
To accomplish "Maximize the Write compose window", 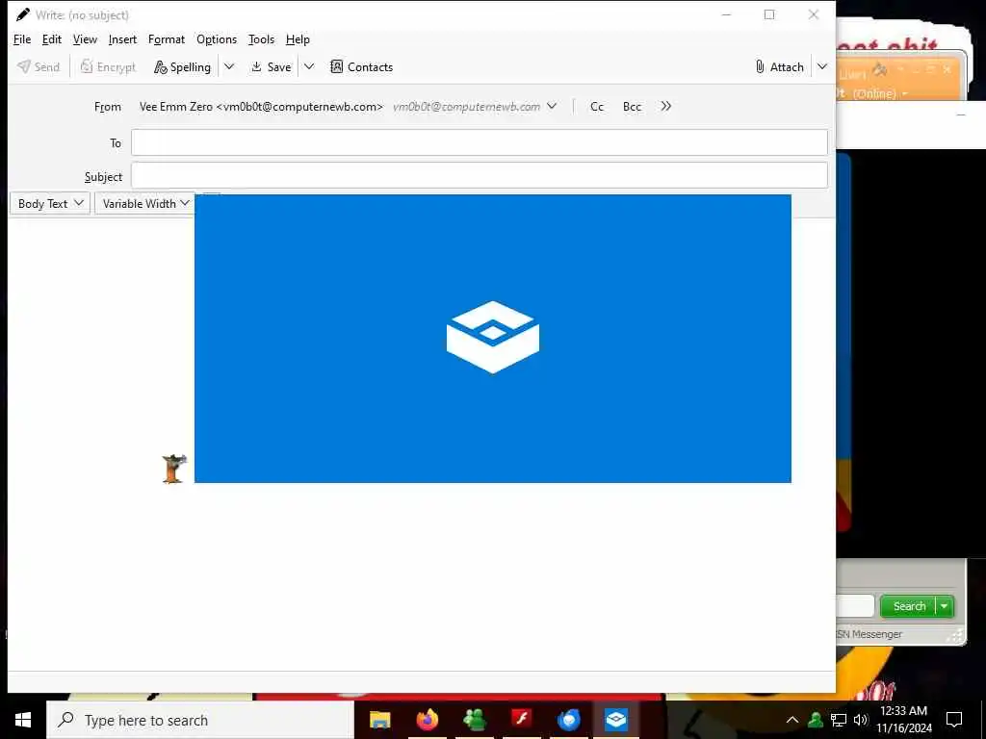I will (769, 14).
